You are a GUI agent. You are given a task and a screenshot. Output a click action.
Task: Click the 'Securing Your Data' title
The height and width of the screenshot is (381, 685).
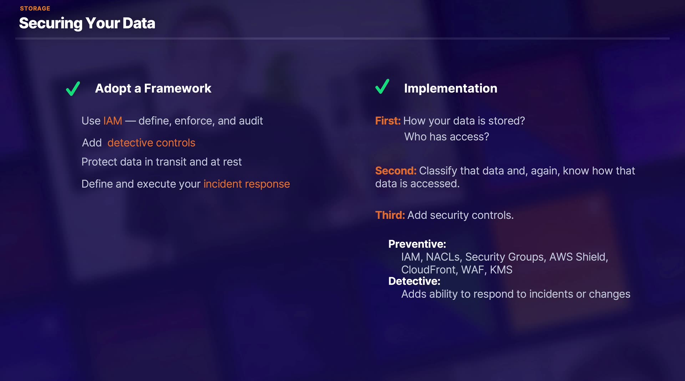point(87,23)
